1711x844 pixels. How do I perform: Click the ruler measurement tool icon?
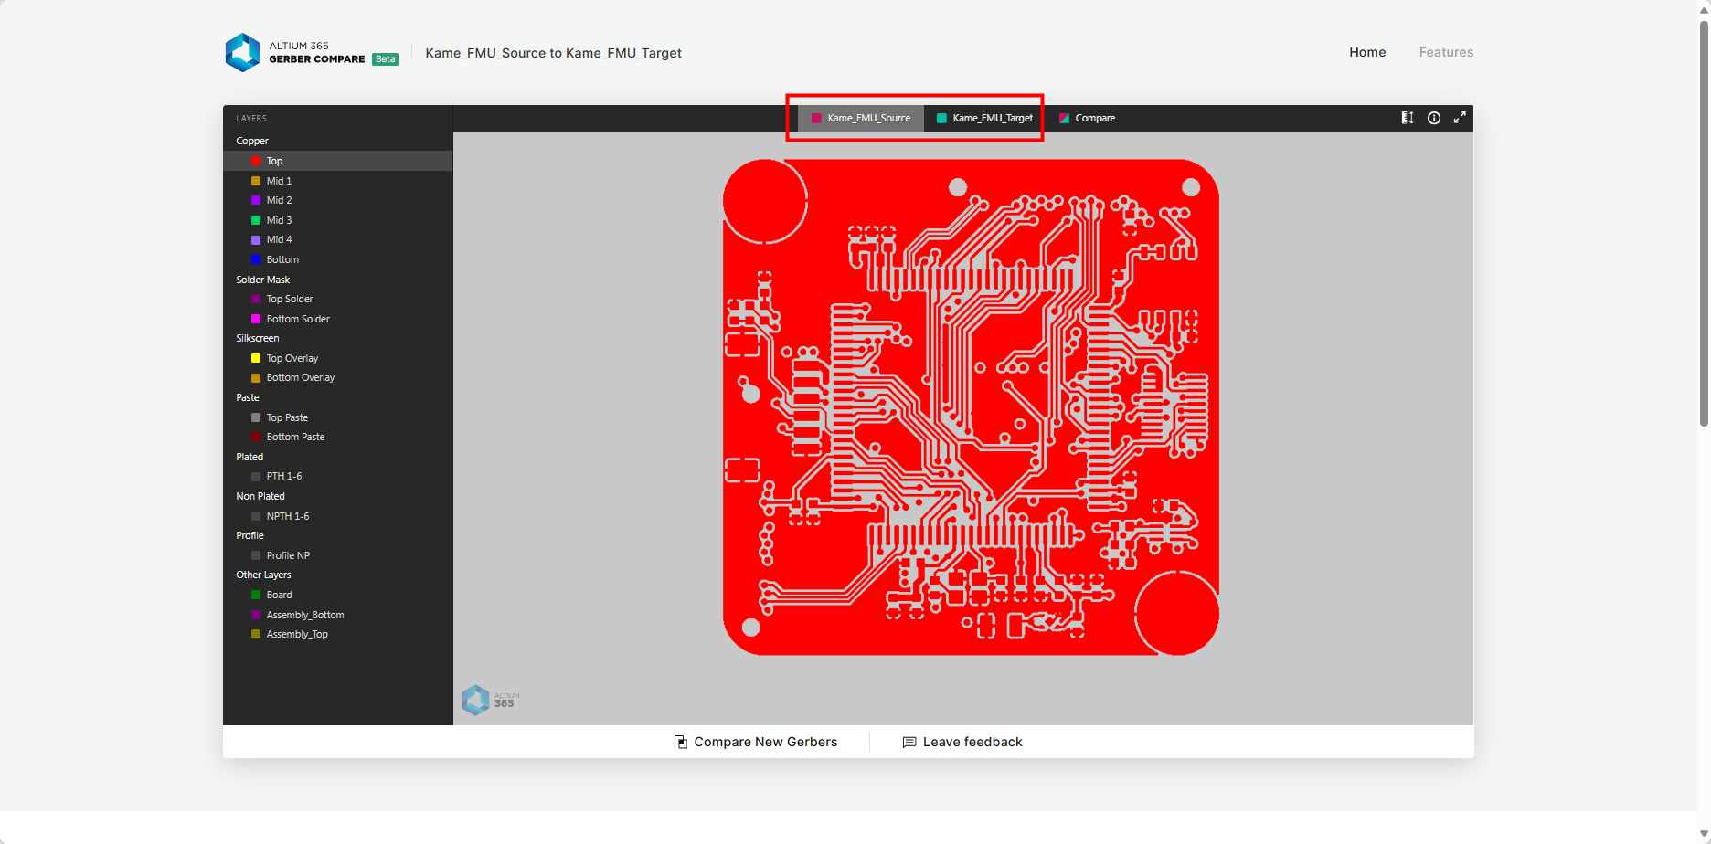(x=1408, y=118)
